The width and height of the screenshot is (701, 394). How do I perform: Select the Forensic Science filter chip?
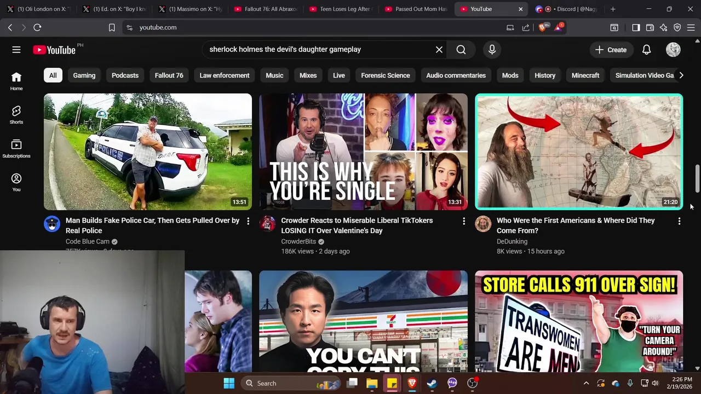pyautogui.click(x=386, y=76)
